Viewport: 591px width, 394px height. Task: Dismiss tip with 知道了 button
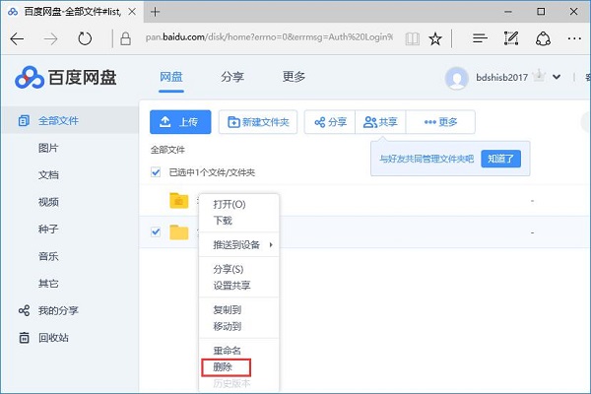pos(501,159)
